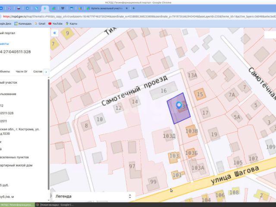Click building 101 on the map
Screen dimensions: 276x207
point(177,175)
